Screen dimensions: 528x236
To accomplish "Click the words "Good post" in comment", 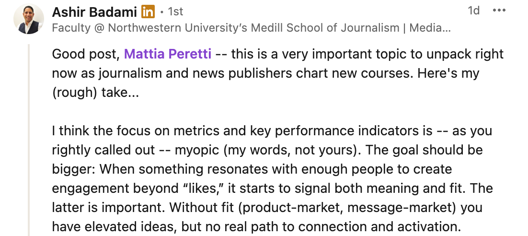I will coord(85,54).
